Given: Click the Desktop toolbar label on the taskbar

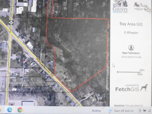Looking at the screenshot, I should pyautogui.click(x=96, y=111).
